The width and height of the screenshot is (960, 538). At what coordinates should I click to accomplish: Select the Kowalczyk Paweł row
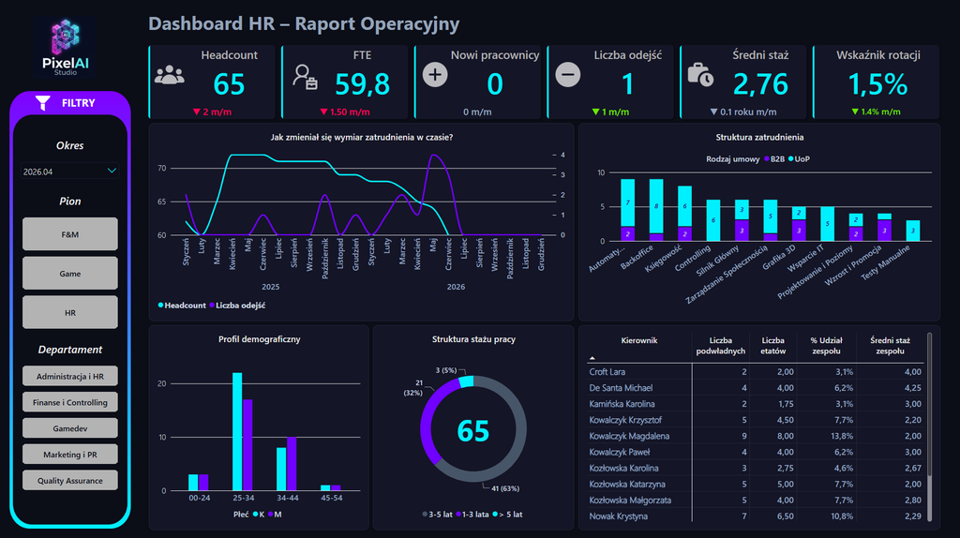(755, 452)
